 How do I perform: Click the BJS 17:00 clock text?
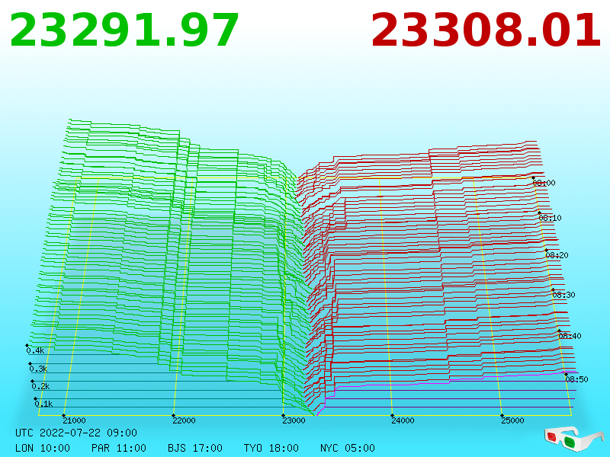click(x=195, y=448)
